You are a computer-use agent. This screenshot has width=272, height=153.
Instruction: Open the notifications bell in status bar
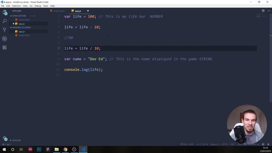point(268,144)
